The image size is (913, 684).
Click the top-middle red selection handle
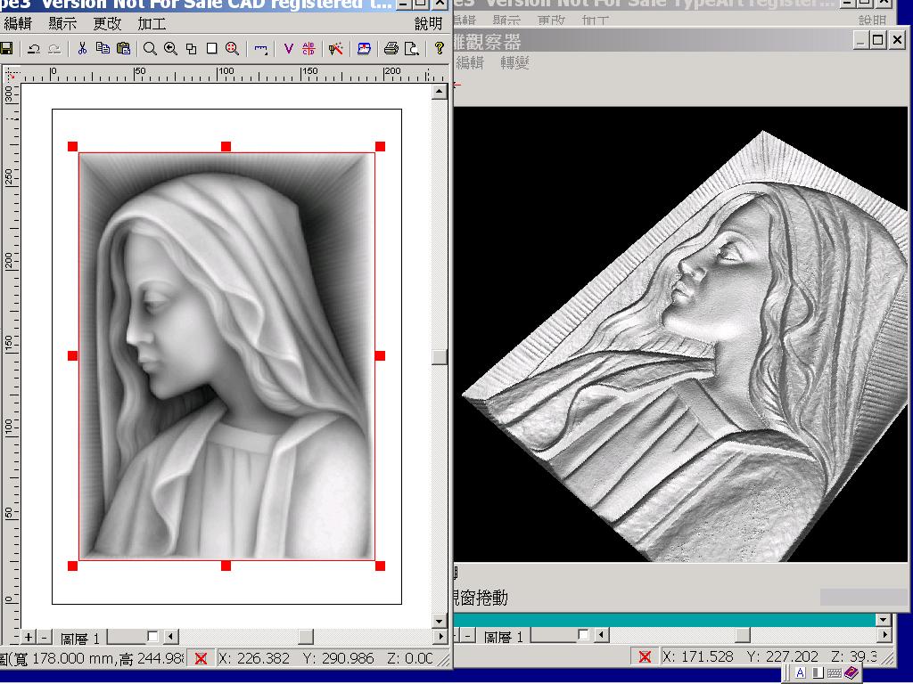tap(226, 147)
